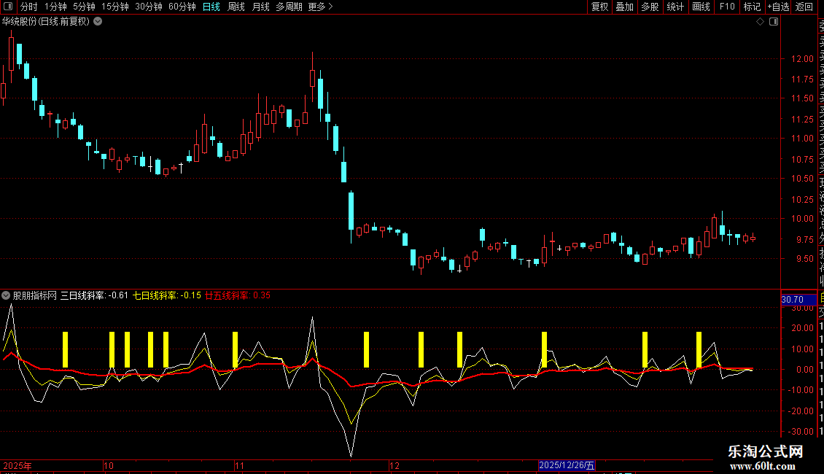Click month 11 label on time axis
Screen dimensions: 824x474
coord(239,465)
